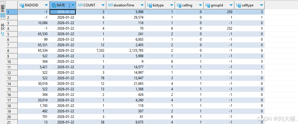Click the clock type icon beside DATE
The width and height of the screenshot is (298, 124).
coord(54,5)
